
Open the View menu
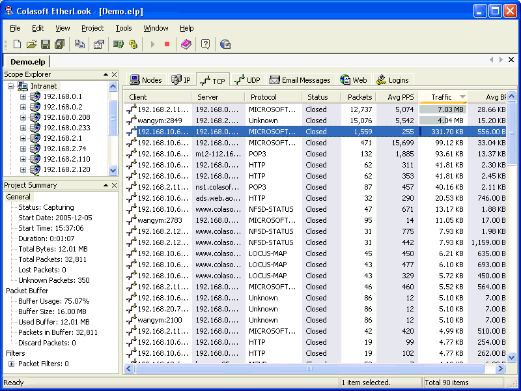(63, 28)
